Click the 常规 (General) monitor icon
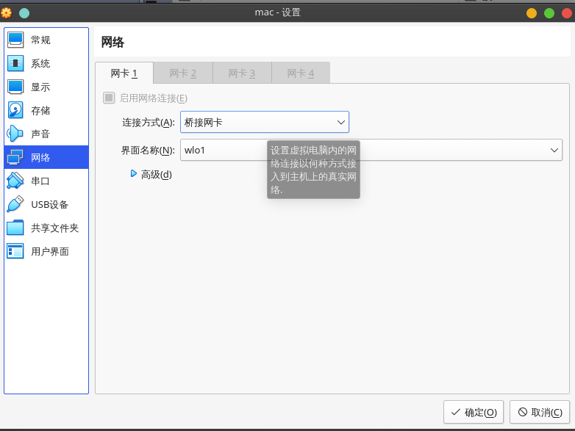This screenshot has height=431, width=575. (15, 40)
